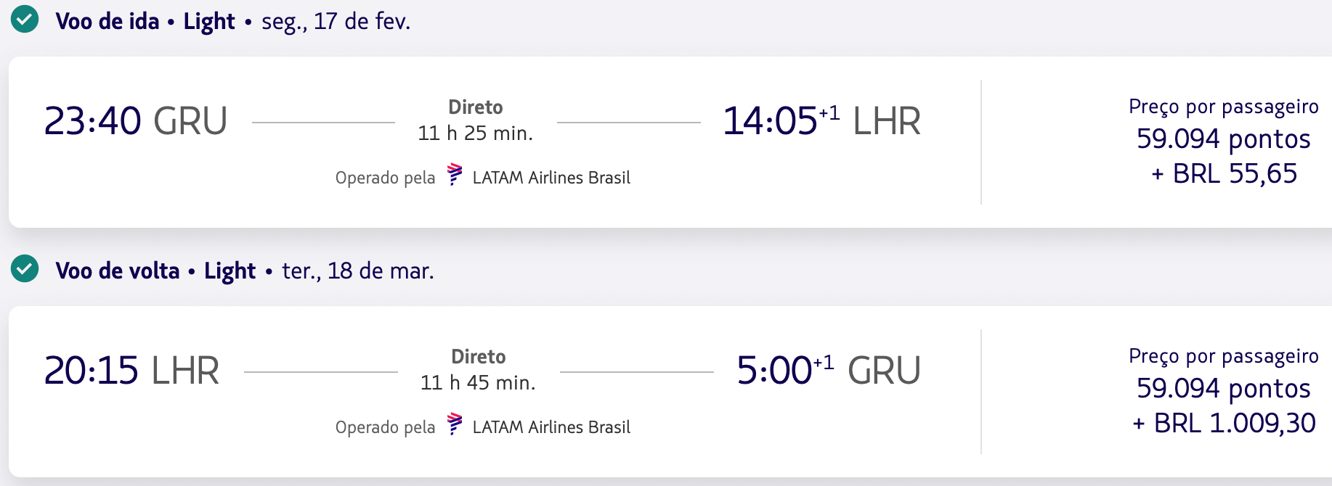1332x486 pixels.
Task: Click the LHR airport code on return flight
Action: click(185, 370)
